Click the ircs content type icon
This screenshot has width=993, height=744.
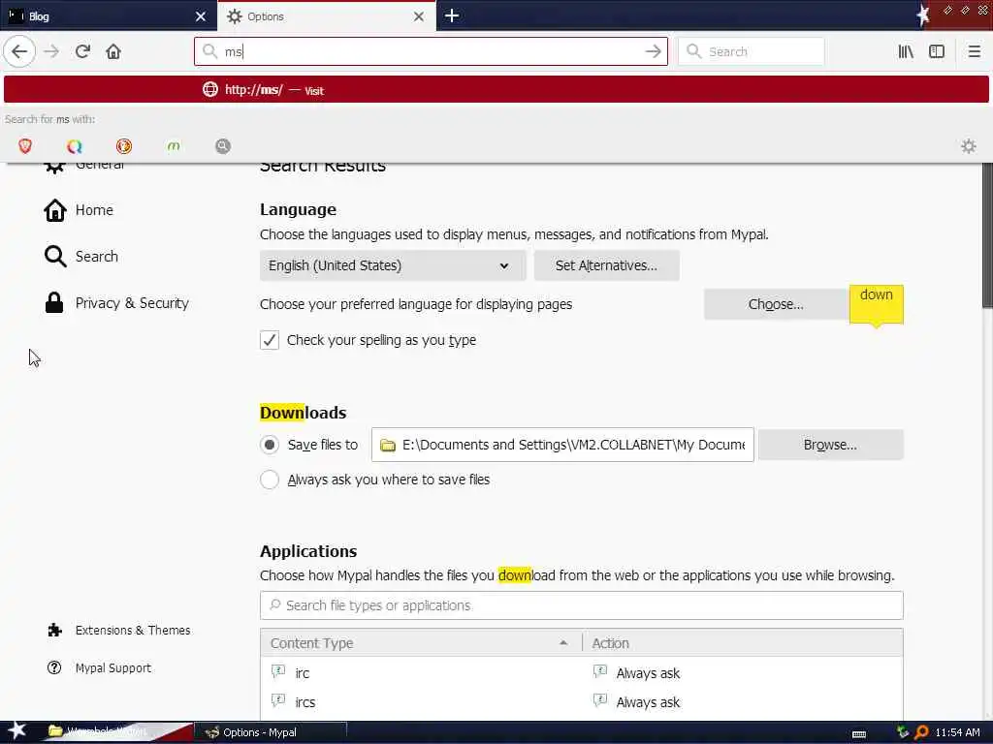[278, 701]
